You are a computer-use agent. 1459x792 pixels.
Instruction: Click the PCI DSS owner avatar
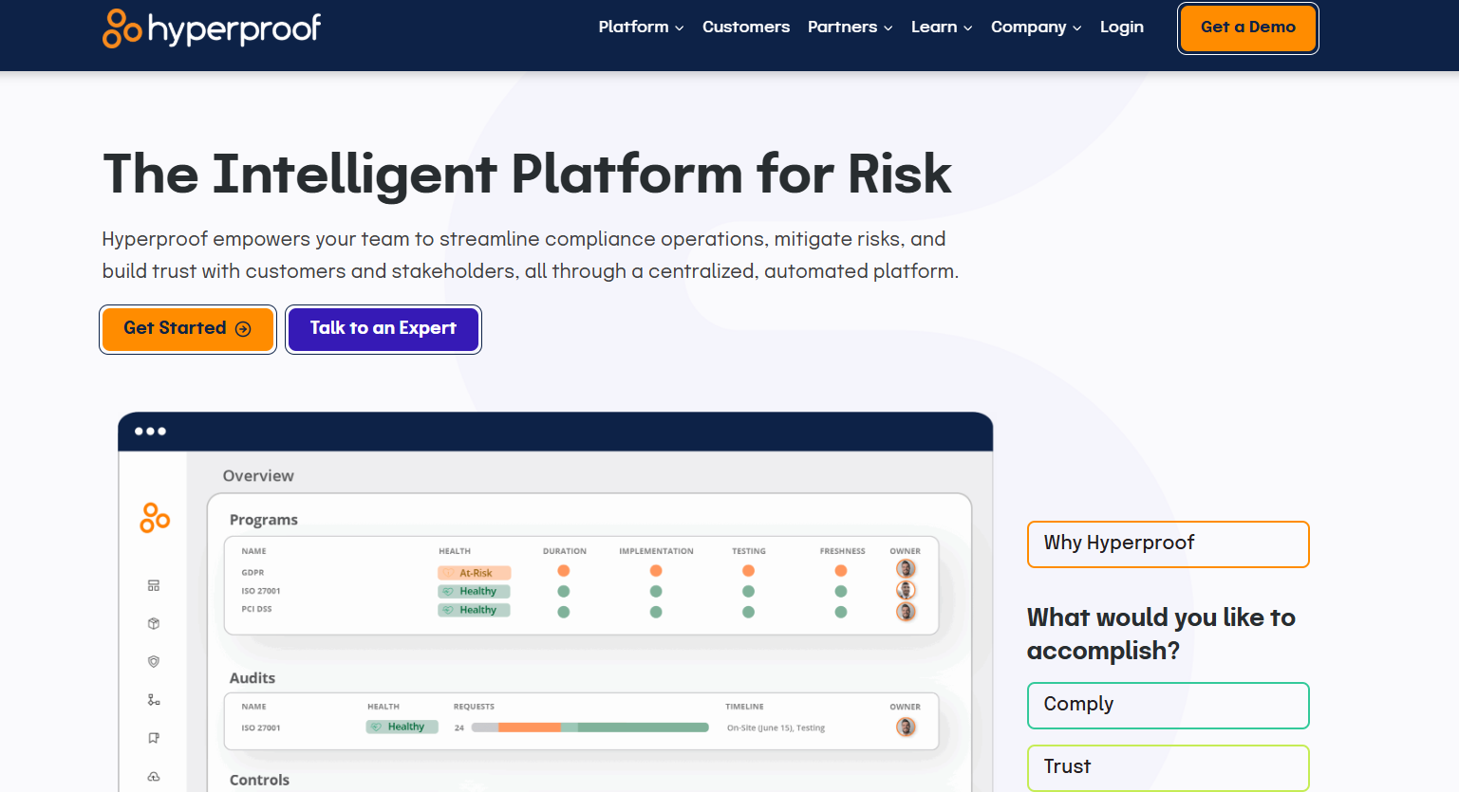click(906, 611)
